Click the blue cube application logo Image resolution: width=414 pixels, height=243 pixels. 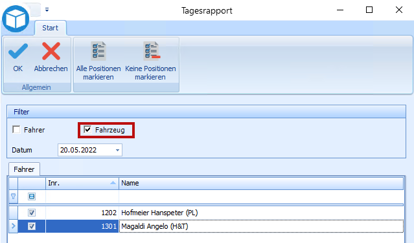pos(16,19)
